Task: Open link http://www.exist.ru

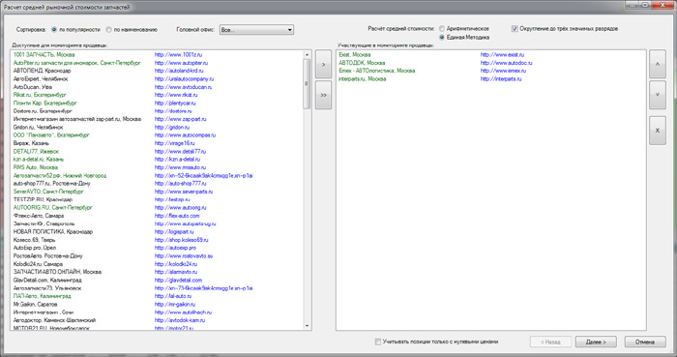Action: (502, 55)
